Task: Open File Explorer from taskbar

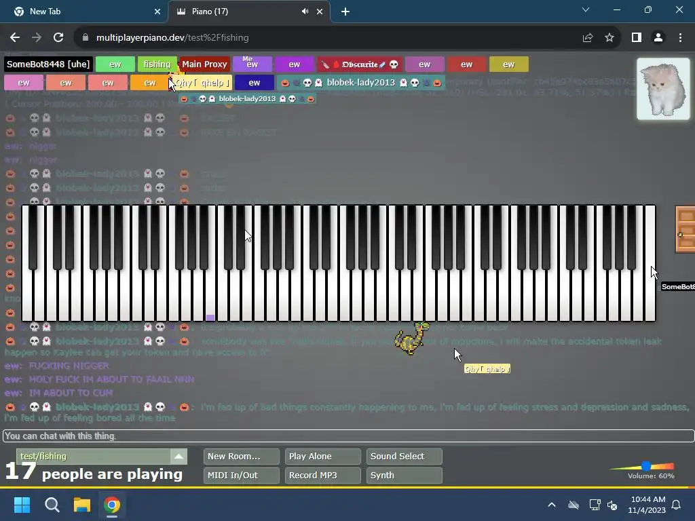Action: 82,505
